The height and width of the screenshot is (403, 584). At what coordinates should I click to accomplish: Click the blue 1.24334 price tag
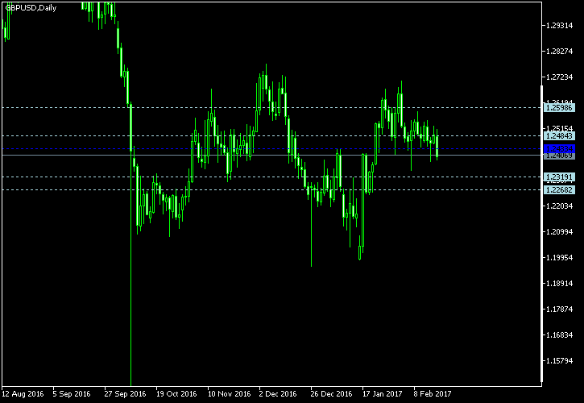[x=559, y=149]
